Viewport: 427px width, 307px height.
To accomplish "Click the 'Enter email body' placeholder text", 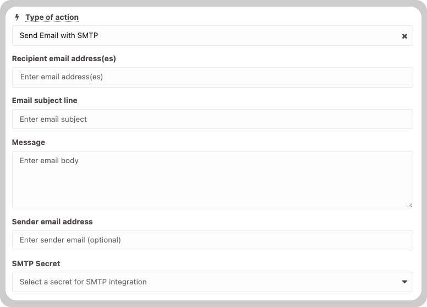I will (x=49, y=160).
